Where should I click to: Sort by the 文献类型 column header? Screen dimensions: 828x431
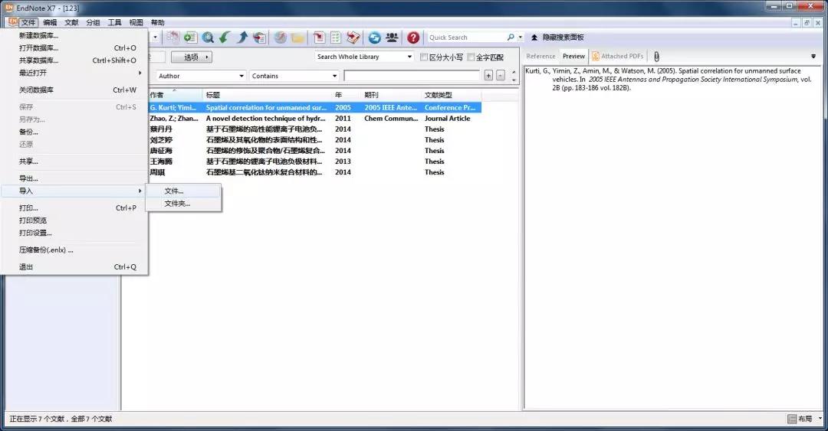pyautogui.click(x=452, y=95)
